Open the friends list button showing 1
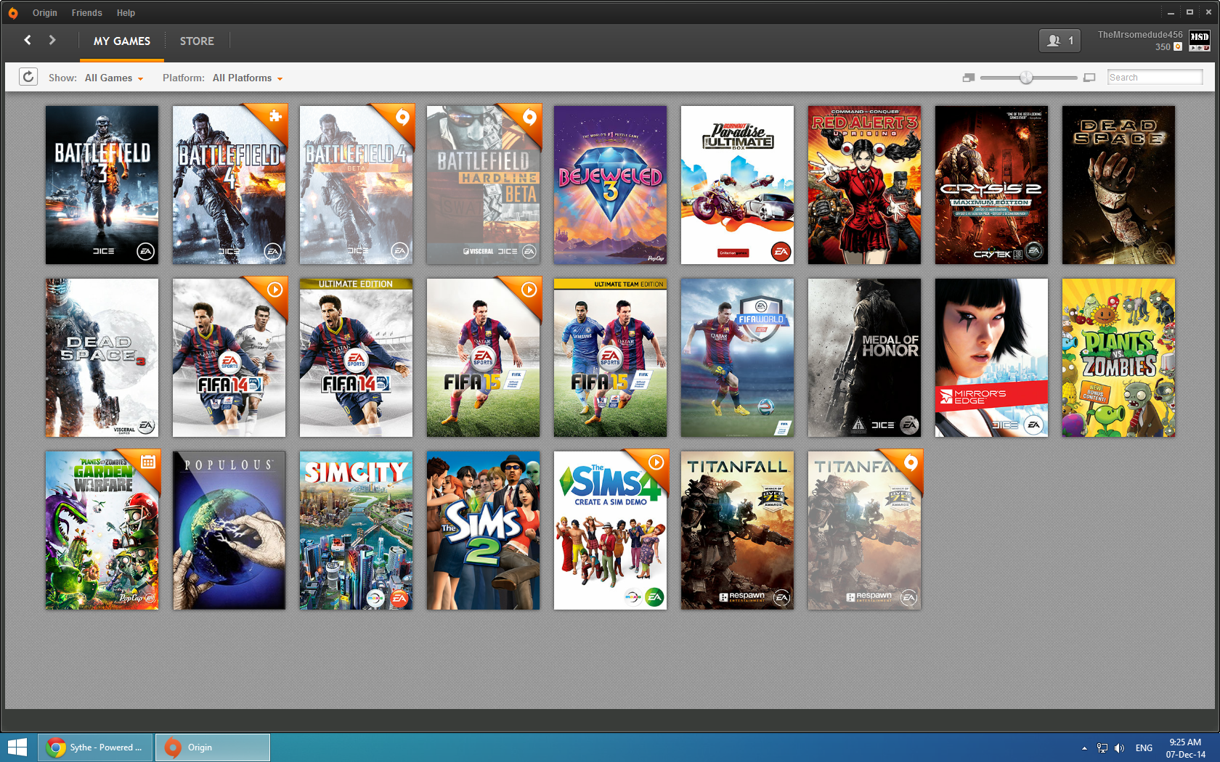The width and height of the screenshot is (1220, 762). pos(1060,41)
